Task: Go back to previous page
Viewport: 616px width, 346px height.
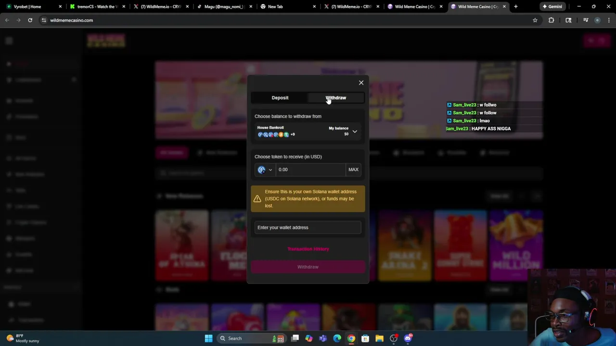Action: (x=7, y=20)
